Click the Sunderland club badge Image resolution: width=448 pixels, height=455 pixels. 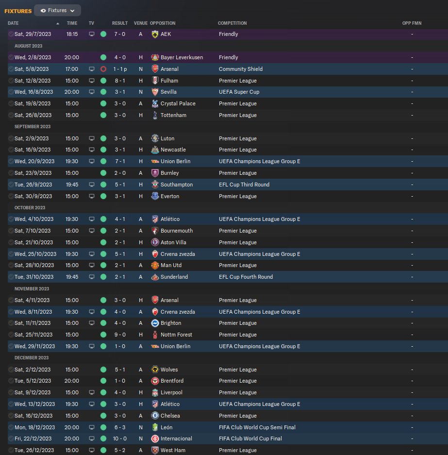point(155,277)
